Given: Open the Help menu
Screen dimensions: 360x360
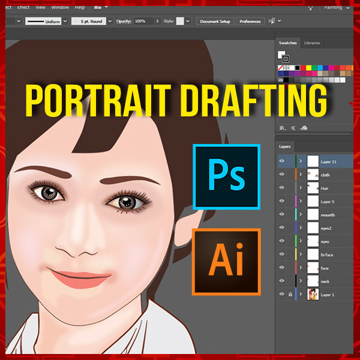Looking at the screenshot, I should [x=80, y=8].
